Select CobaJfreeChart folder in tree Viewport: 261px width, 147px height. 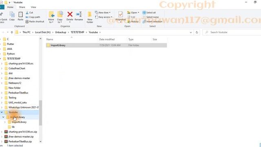[17, 68]
